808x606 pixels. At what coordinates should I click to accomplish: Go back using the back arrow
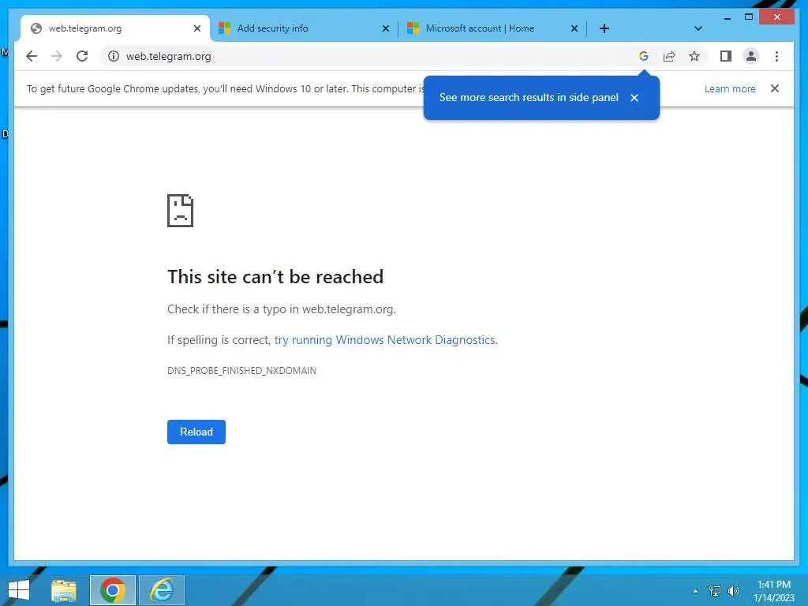coord(32,56)
